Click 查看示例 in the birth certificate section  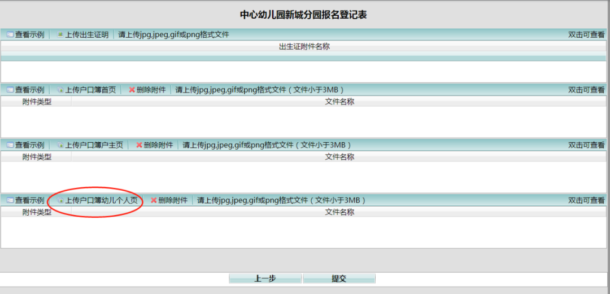[x=25, y=34]
